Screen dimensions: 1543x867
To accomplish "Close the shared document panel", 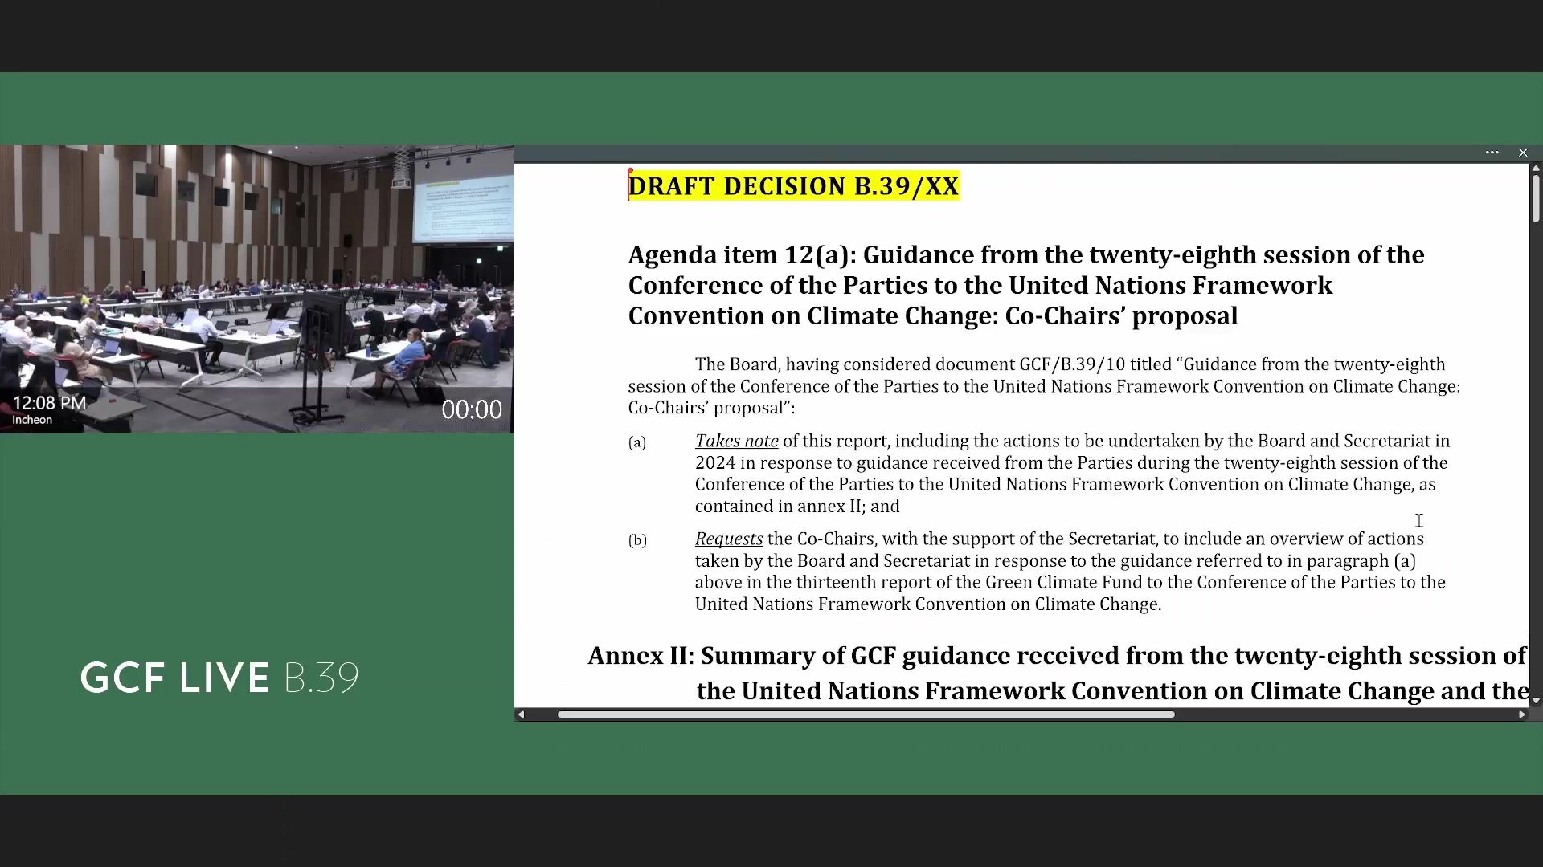I will pyautogui.click(x=1523, y=153).
